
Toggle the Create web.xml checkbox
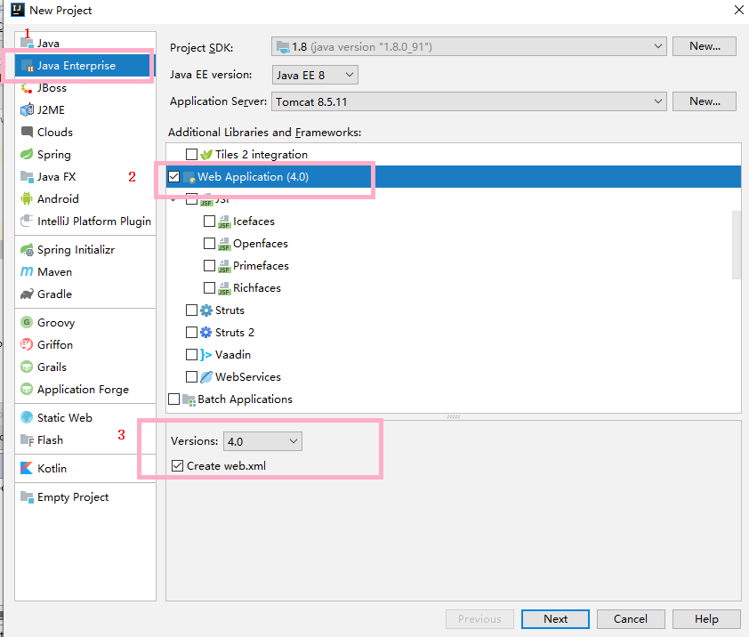177,465
